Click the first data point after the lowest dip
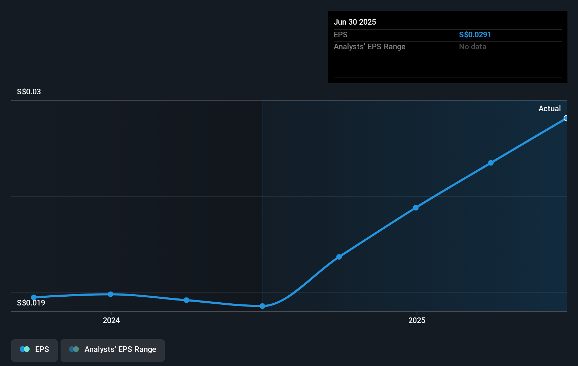The image size is (578, 366). click(339, 257)
